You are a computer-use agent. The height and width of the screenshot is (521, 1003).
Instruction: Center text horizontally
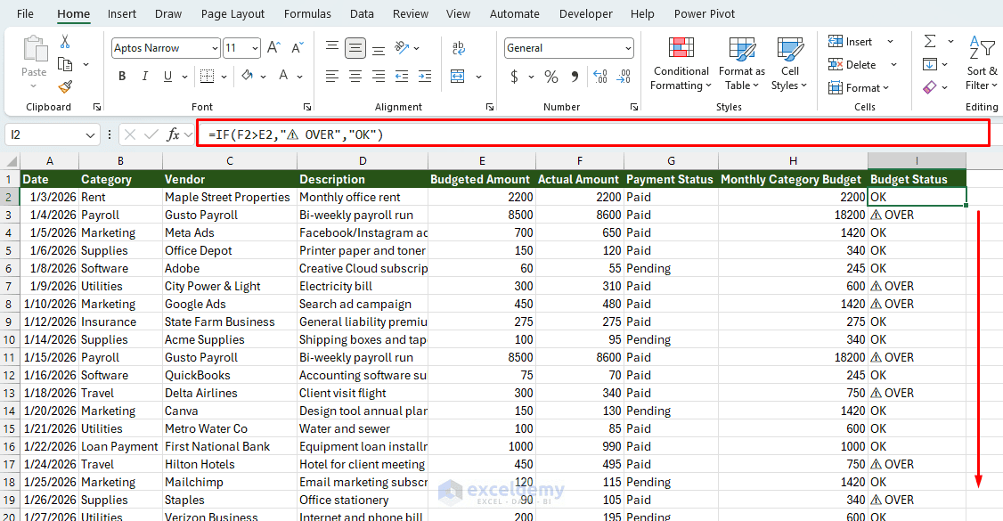(x=355, y=76)
